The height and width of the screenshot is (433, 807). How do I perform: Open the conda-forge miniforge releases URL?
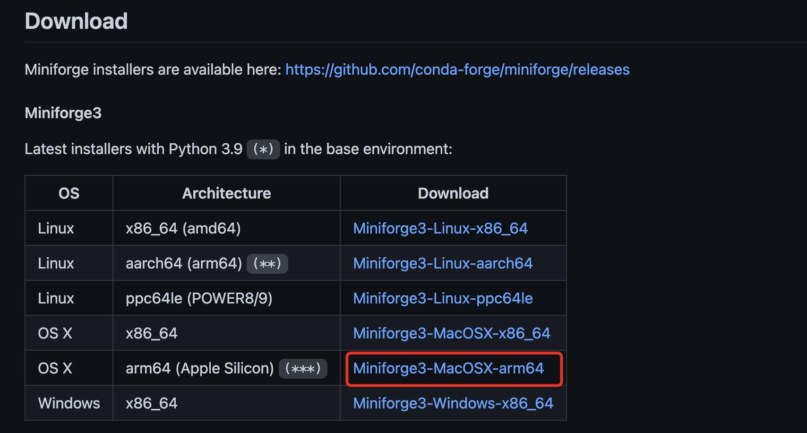(x=457, y=70)
